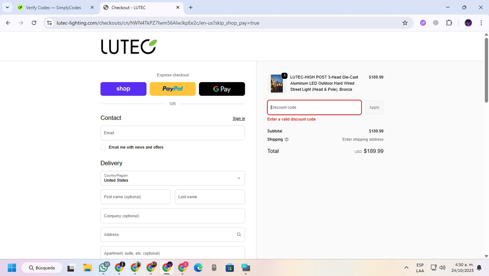This screenshot has height=276, width=489.
Task: Open Microsoft Store from the taskbar
Action: click(x=230, y=268)
